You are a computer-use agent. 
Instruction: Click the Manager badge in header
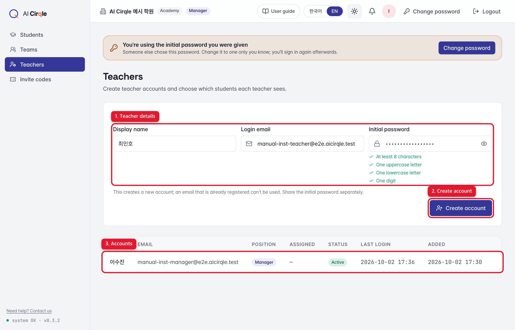198,11
